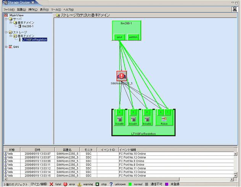
Task: Click the LT160ForRegletion device icon in tree
Action: 19,40
